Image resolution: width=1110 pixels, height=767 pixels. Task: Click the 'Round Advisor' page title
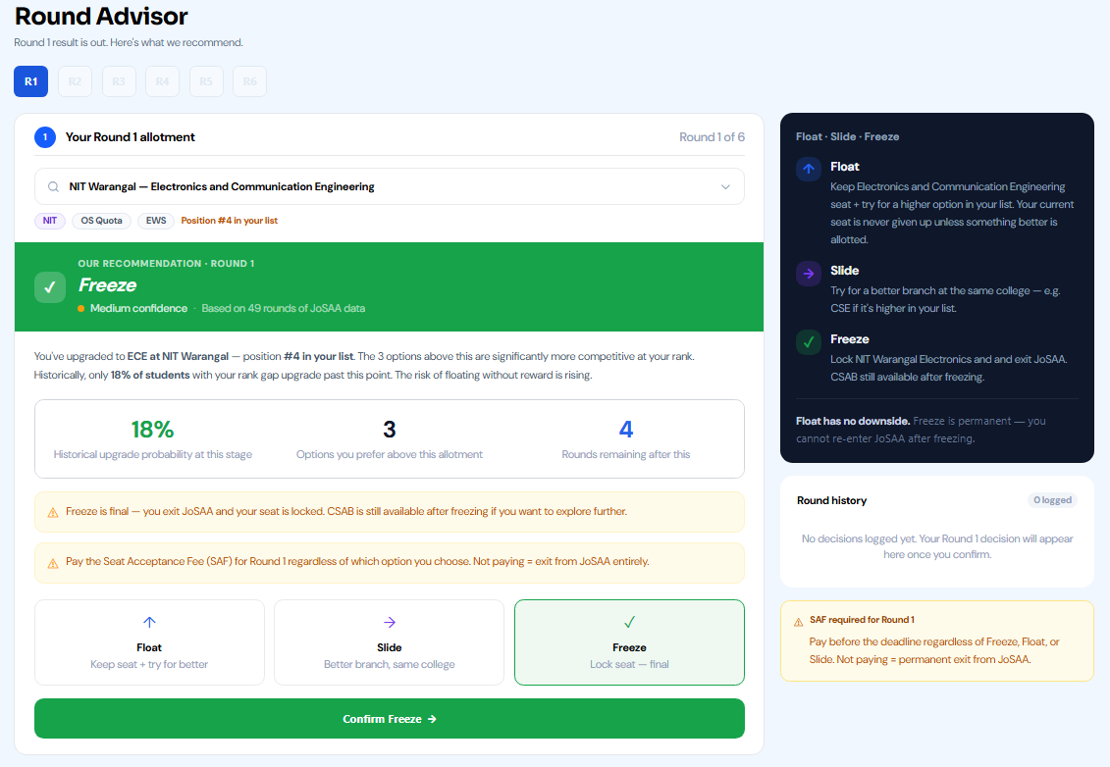coord(101,17)
